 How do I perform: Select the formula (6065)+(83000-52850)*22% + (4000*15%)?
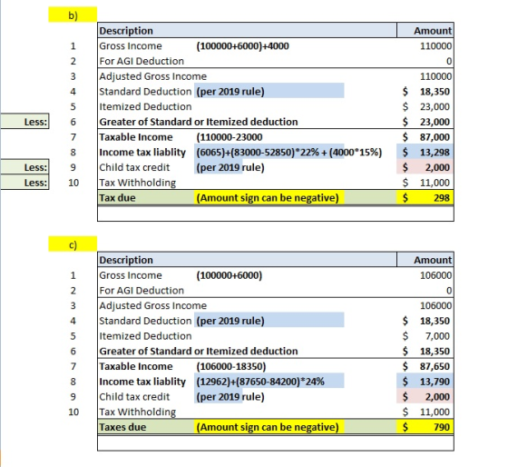click(x=289, y=153)
